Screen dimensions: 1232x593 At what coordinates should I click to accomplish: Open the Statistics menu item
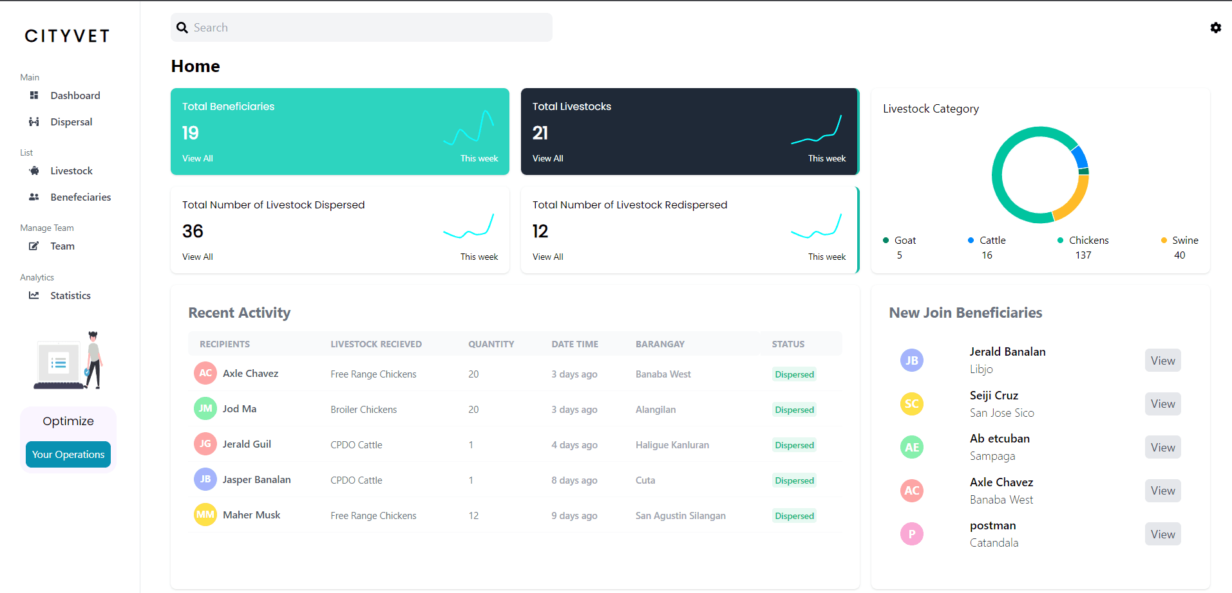70,295
